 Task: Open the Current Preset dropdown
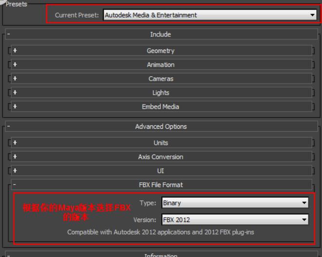coord(210,15)
